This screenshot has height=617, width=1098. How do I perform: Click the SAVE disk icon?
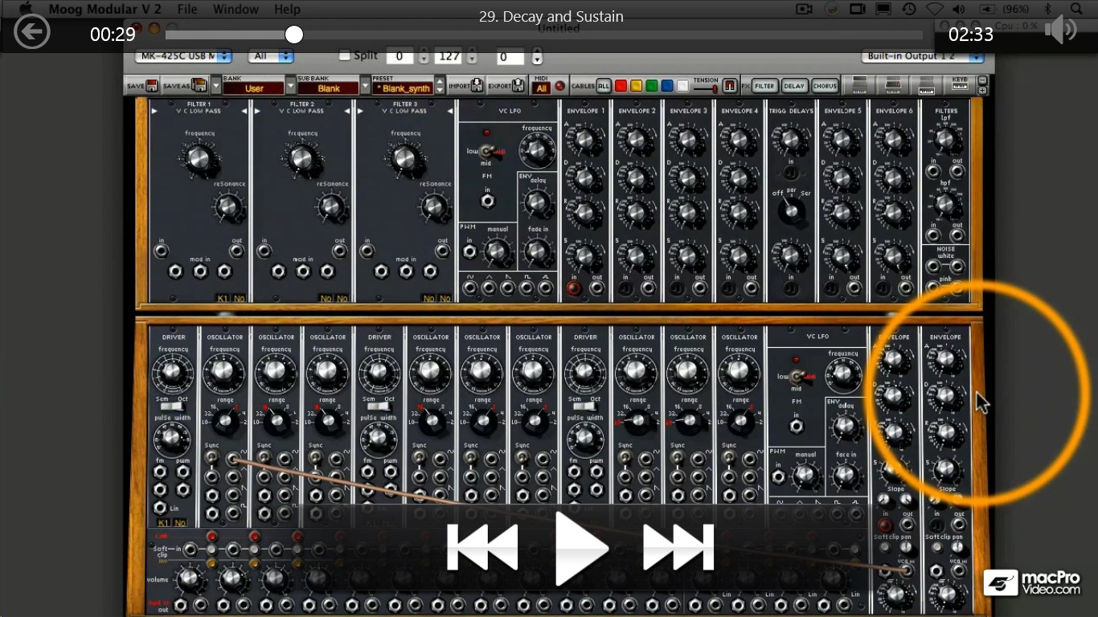[151, 85]
